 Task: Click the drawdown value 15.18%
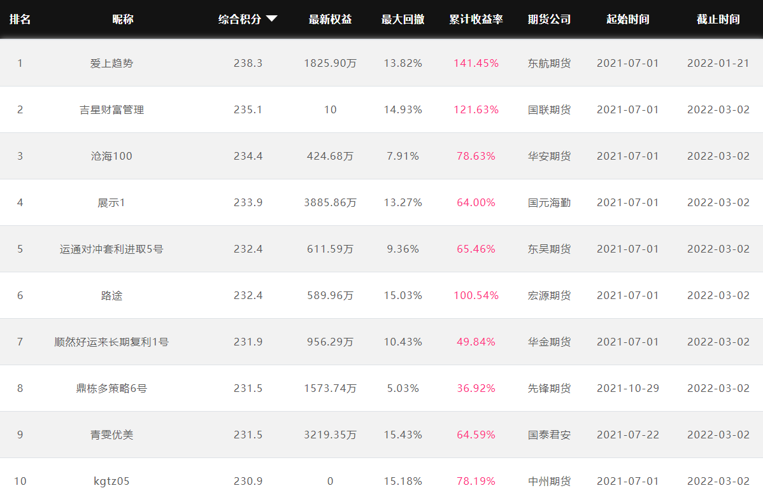403,481
